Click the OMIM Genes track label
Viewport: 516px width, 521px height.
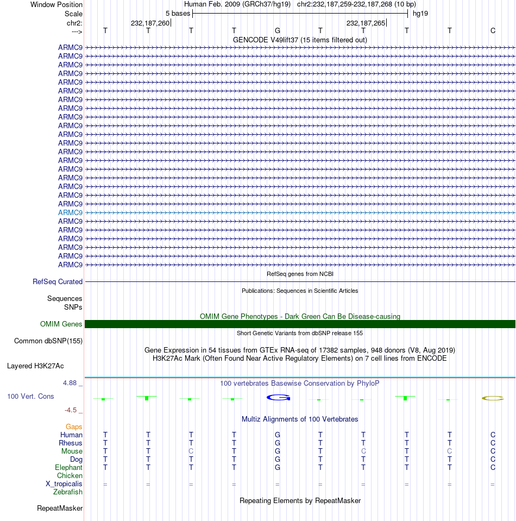pos(61,324)
